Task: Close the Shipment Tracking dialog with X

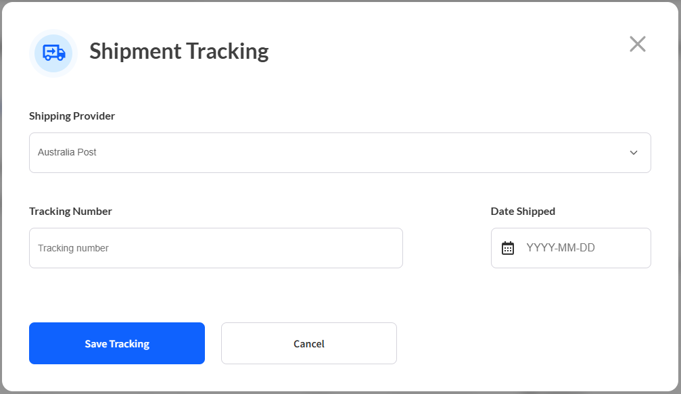Action: coord(638,44)
